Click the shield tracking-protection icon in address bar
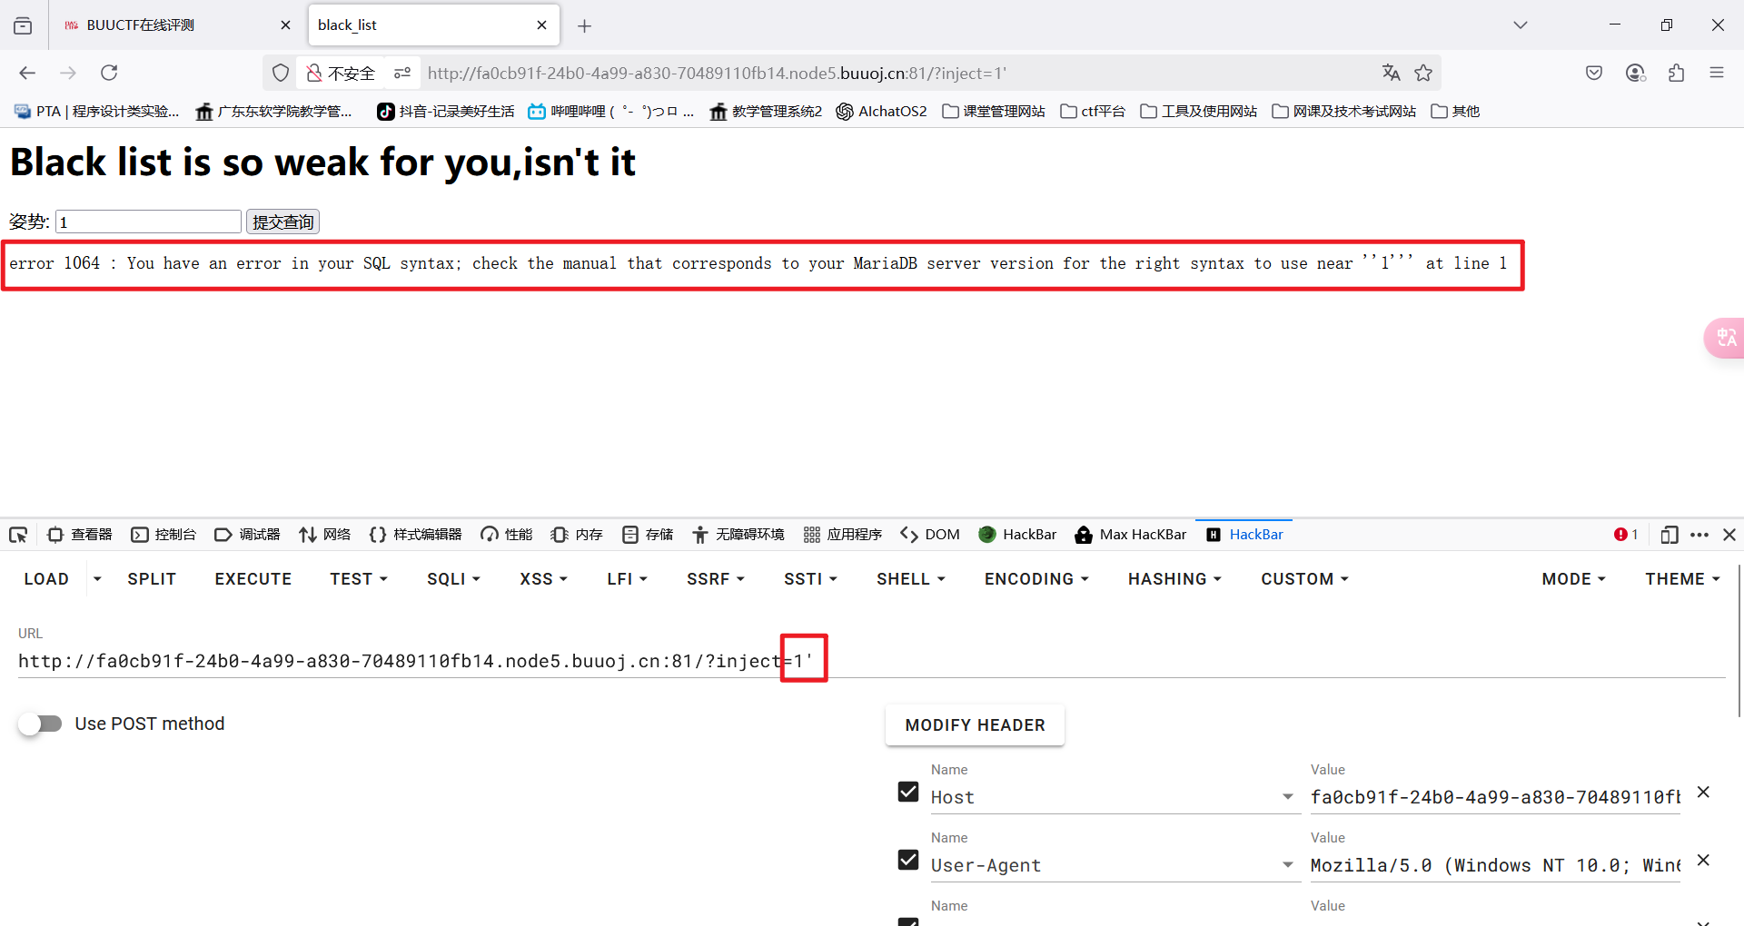Image resolution: width=1744 pixels, height=926 pixels. (x=280, y=73)
